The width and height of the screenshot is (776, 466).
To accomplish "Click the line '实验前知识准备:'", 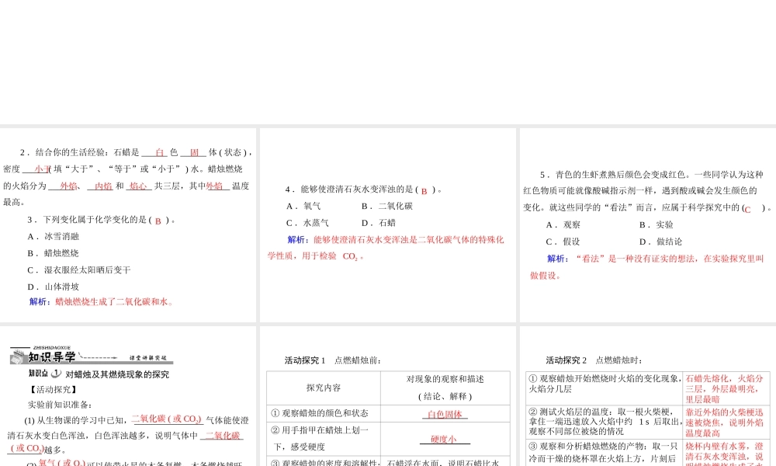I will (60, 405).
